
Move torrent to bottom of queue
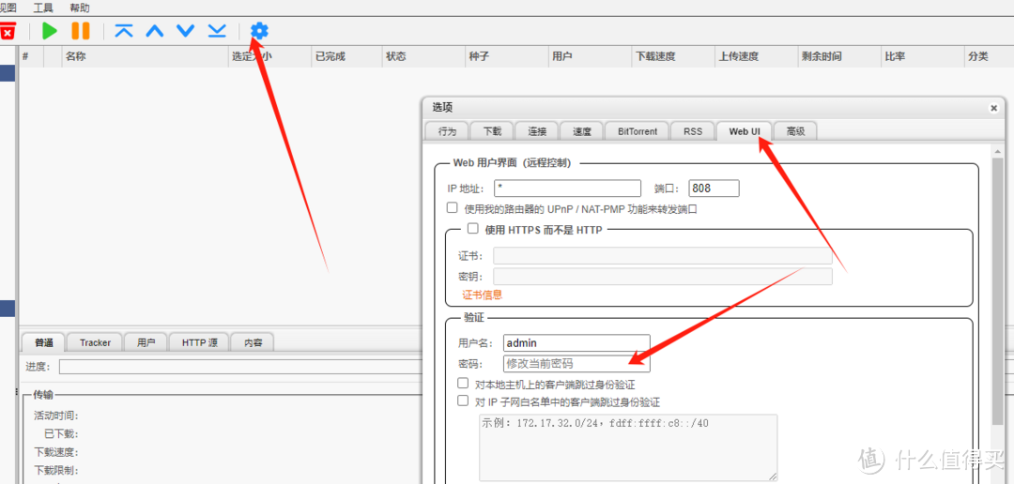point(217,30)
